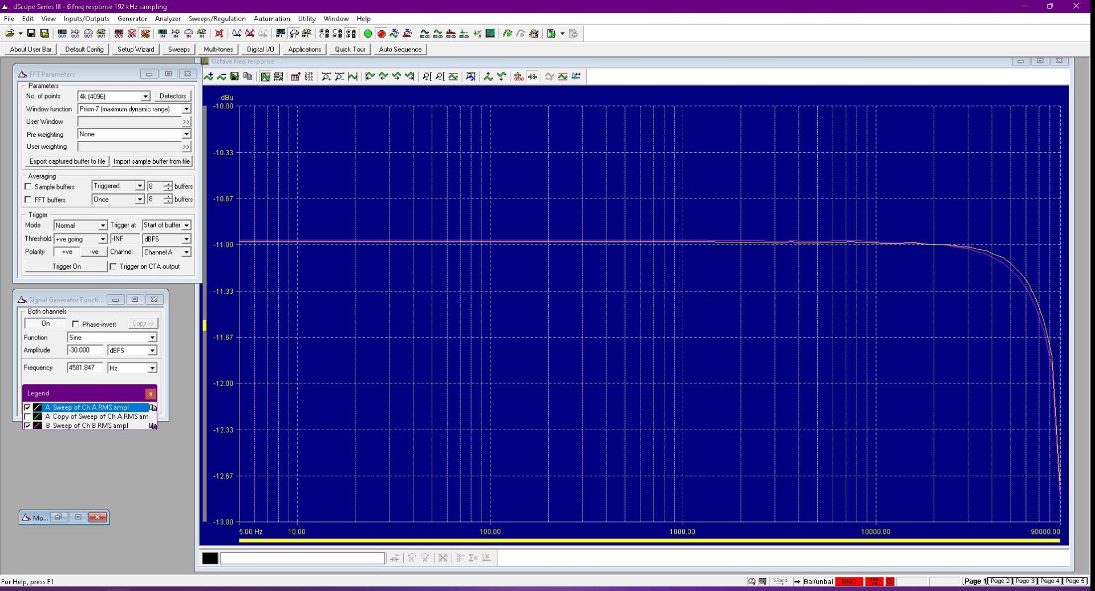Click Export captured buffer to file
The image size is (1095, 591).
[67, 161]
